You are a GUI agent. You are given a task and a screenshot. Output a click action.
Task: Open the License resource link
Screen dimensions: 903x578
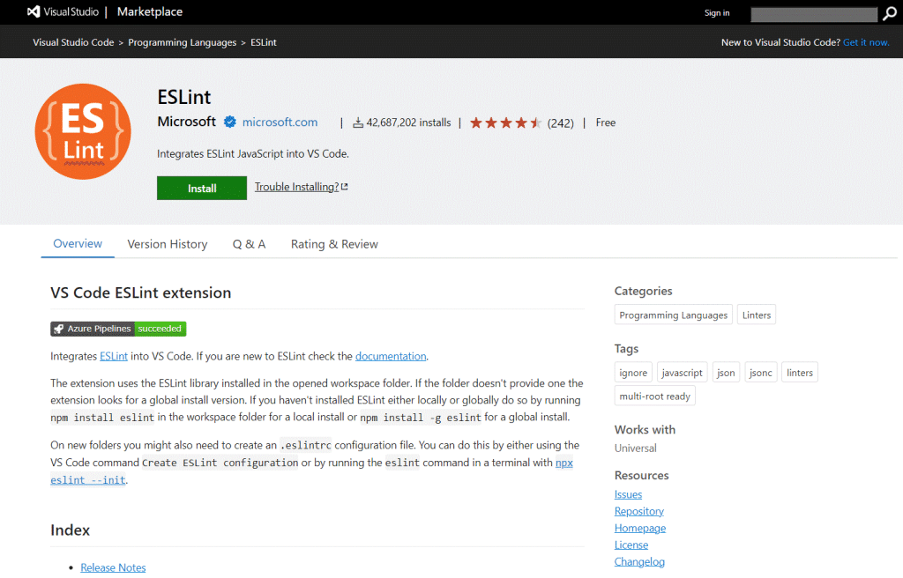(631, 545)
